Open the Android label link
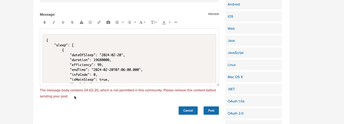 click(x=234, y=4)
